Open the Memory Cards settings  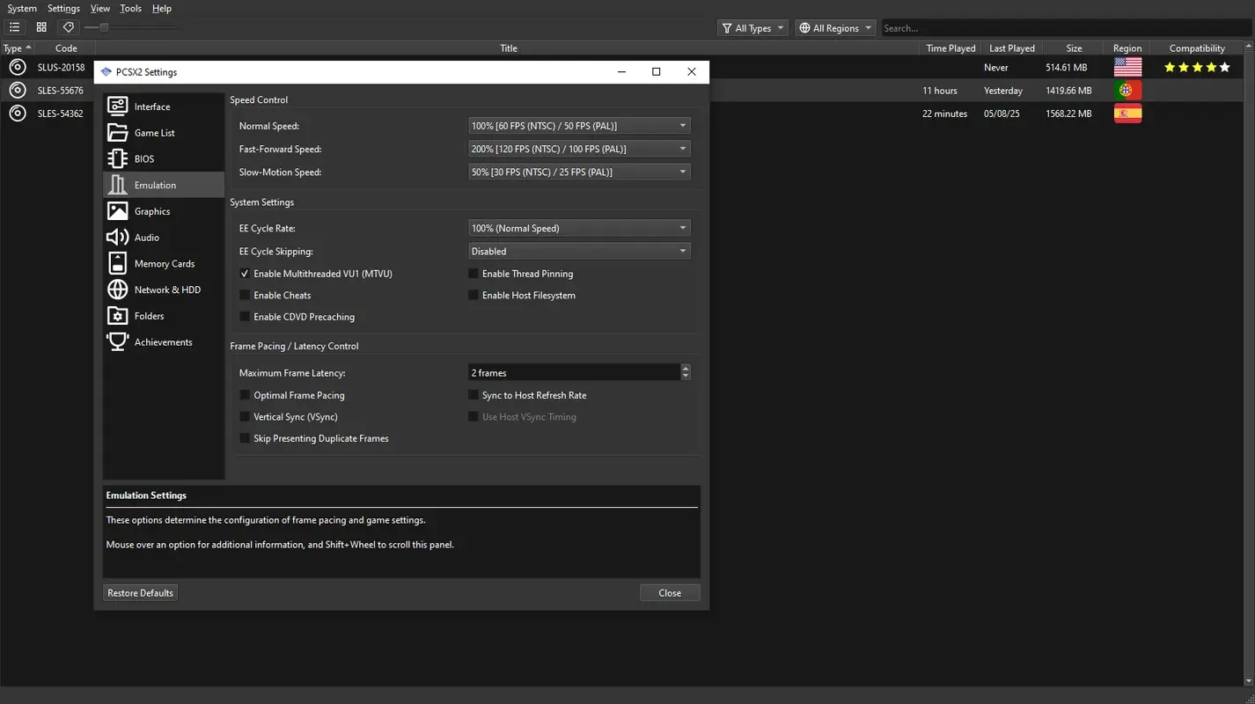[x=164, y=262]
